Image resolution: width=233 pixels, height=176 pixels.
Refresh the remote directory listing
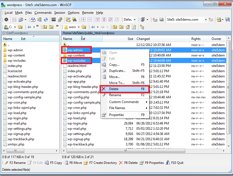134,27
